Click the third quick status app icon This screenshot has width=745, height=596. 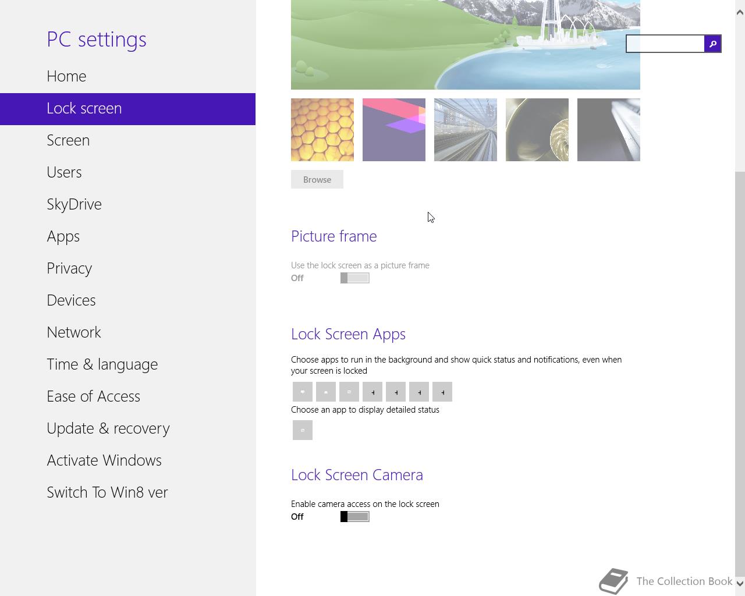[349, 392]
